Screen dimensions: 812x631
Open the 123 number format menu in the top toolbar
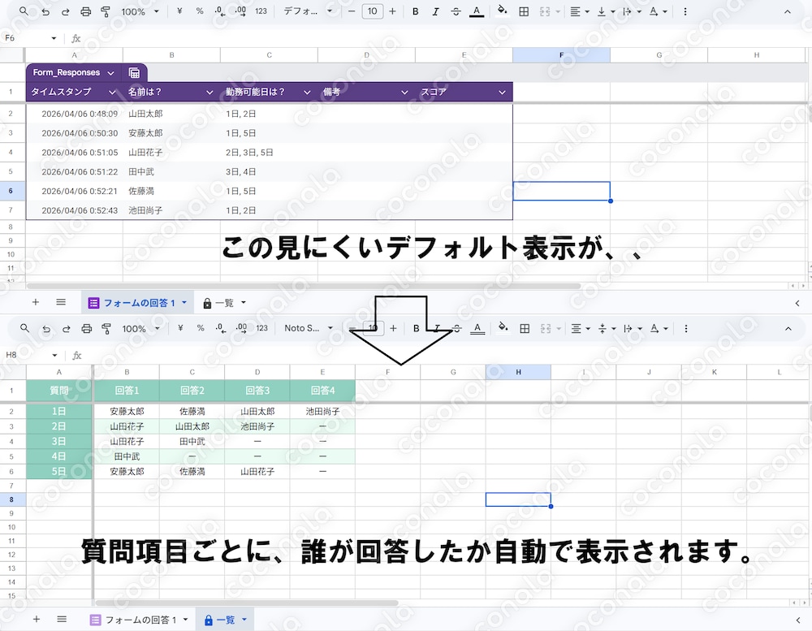pyautogui.click(x=261, y=11)
